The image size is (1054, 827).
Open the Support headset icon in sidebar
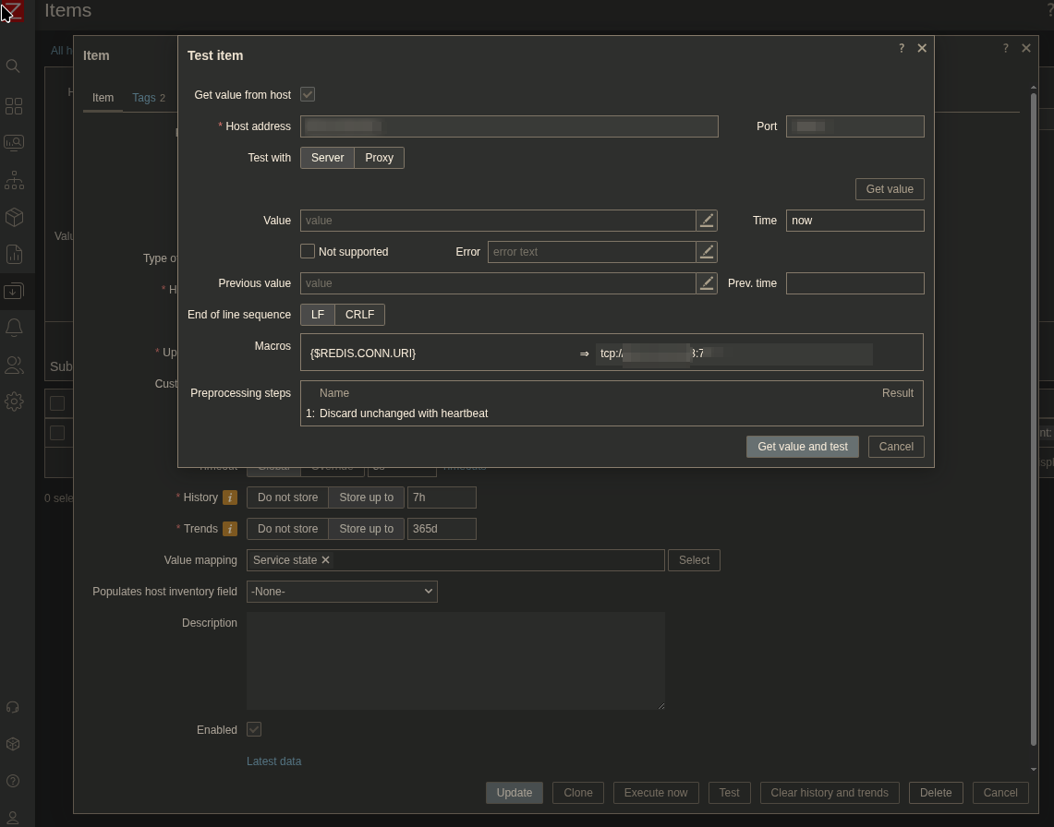(12, 707)
